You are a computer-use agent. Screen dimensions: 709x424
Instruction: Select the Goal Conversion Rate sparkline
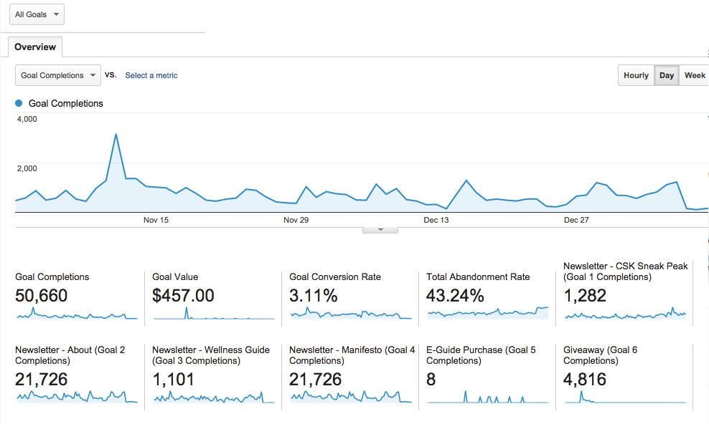pyautogui.click(x=350, y=314)
